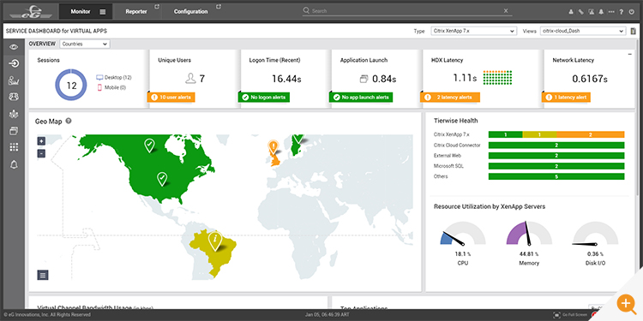
Task: Click the Citrix XenApp green health segment
Action: pos(506,134)
